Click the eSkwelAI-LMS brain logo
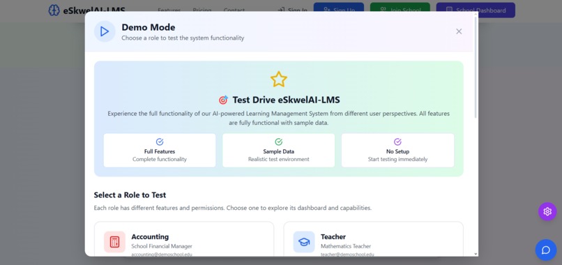Image resolution: width=562 pixels, height=265 pixels. (54, 10)
